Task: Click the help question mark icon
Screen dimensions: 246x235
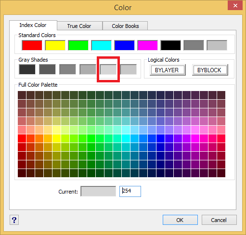Action: (14, 220)
